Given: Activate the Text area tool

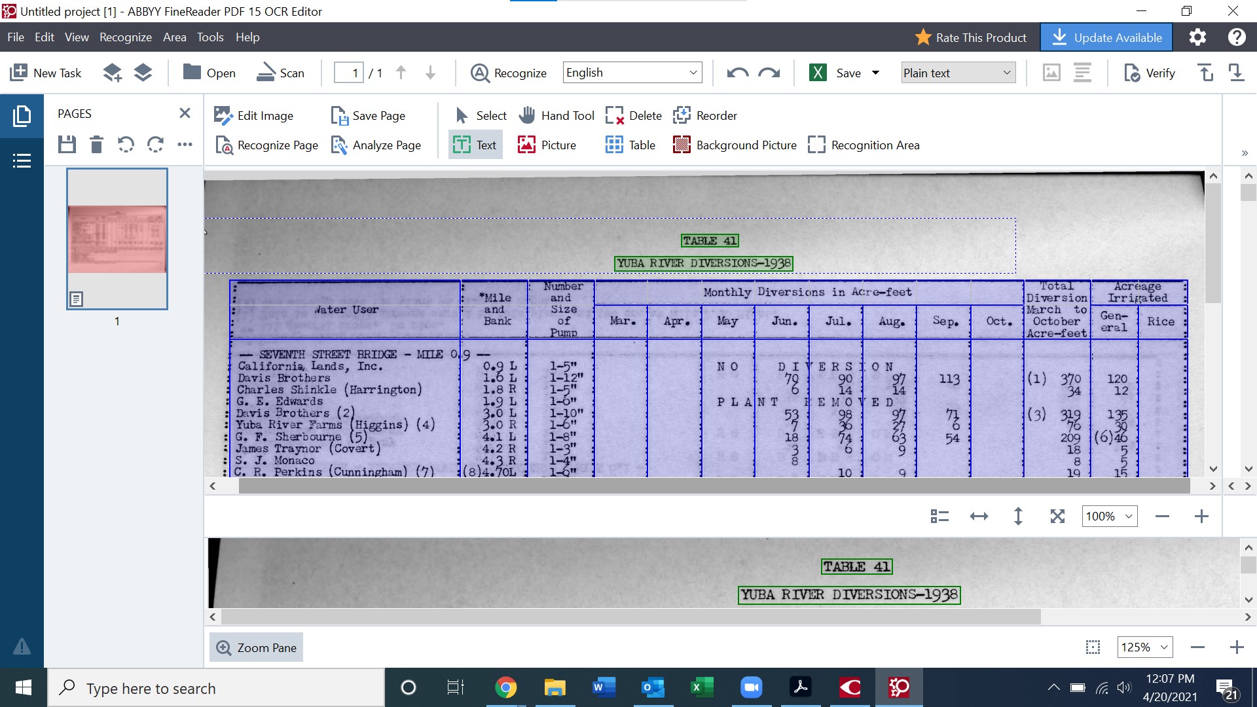Looking at the screenshot, I should (475, 145).
